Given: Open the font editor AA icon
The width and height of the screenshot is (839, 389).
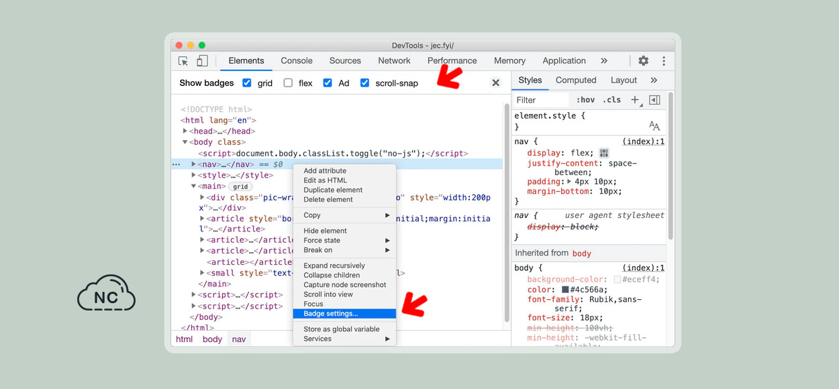Looking at the screenshot, I should (654, 126).
